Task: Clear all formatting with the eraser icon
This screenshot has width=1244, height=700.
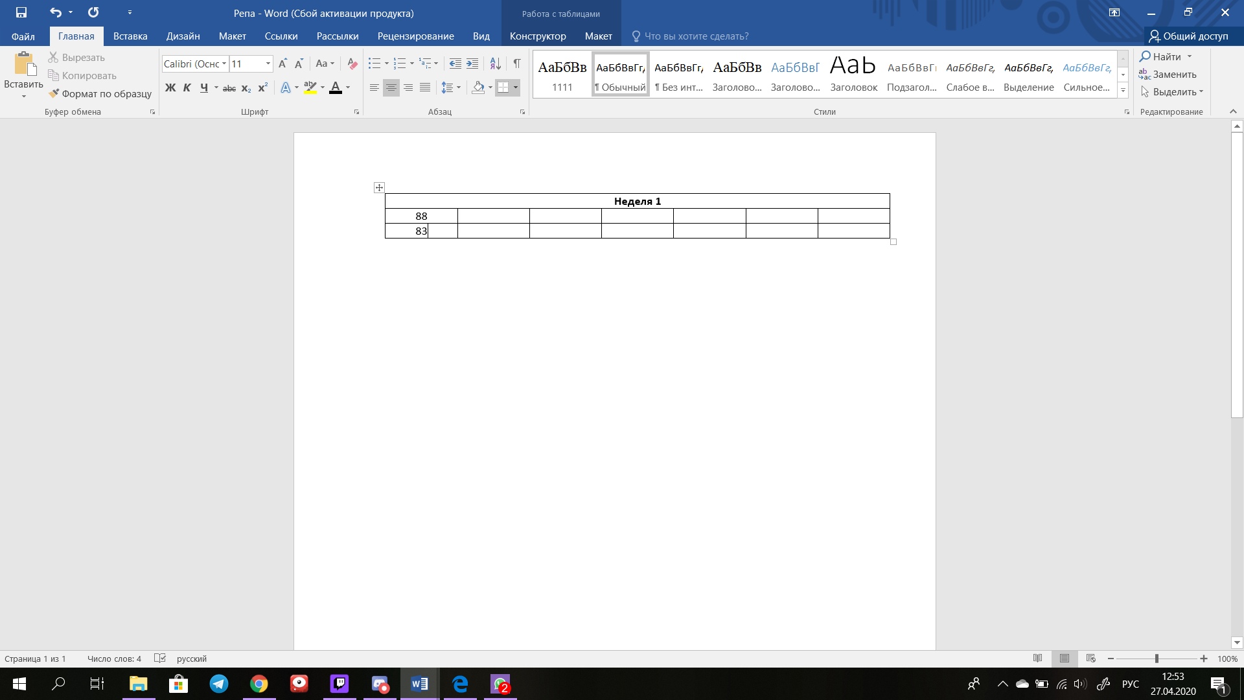Action: tap(352, 64)
